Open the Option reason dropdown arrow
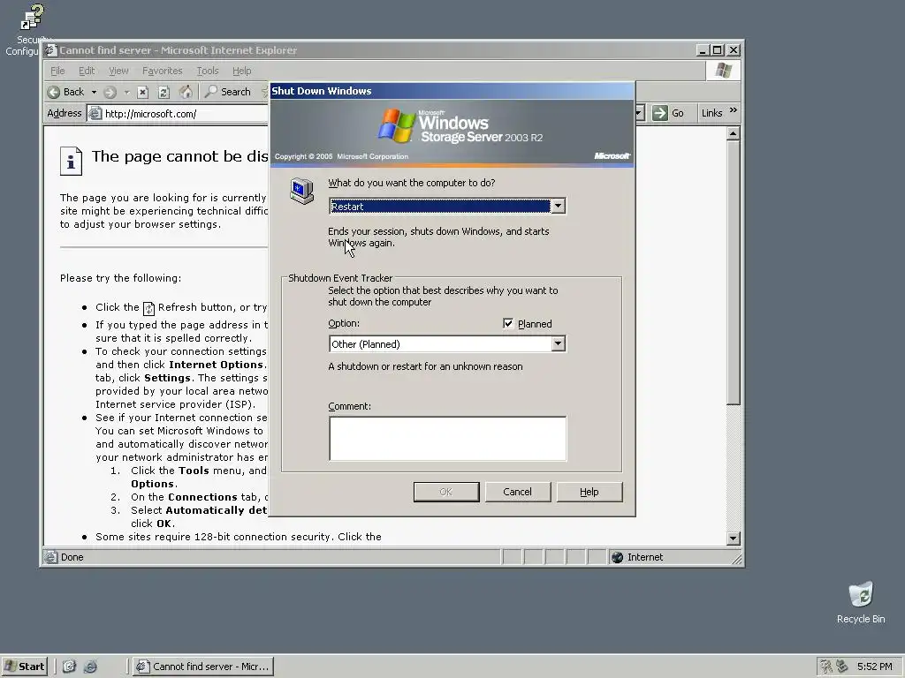 click(x=558, y=344)
